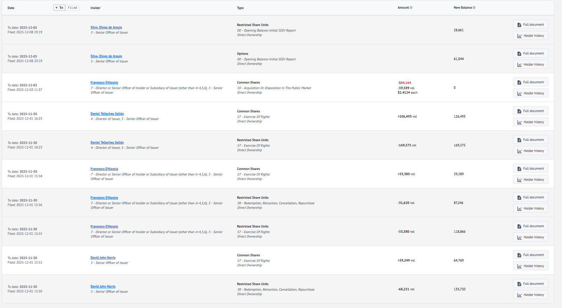Screen dimensions: 562x308
Task: Open Silva, Diogo de Araujo insider profile
Action: pyautogui.click(x=106, y=27)
